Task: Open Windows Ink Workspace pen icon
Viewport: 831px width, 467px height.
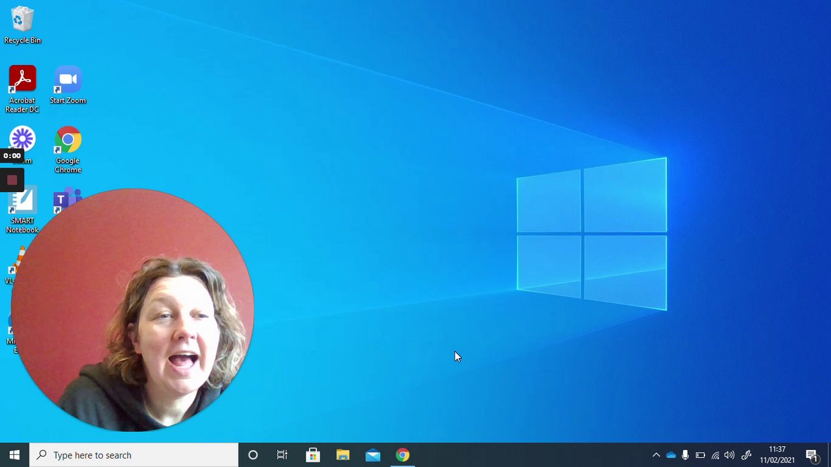Action: 746,455
